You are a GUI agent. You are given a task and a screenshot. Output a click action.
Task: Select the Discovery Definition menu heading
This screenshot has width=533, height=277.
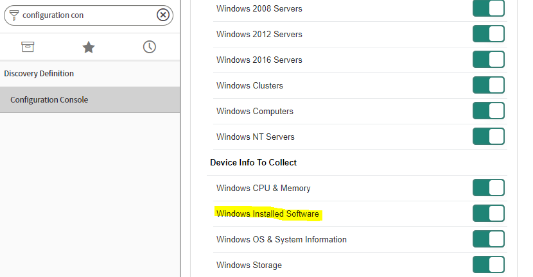tap(39, 74)
